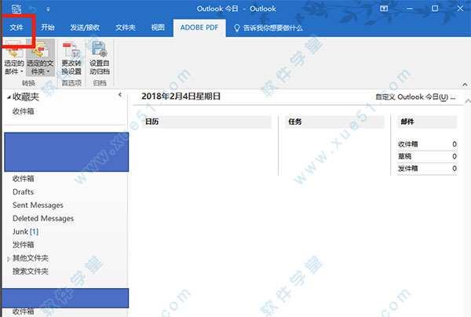The width and height of the screenshot is (471, 317).
Task: Open 草稿 in the mail summary
Action: coord(404,156)
